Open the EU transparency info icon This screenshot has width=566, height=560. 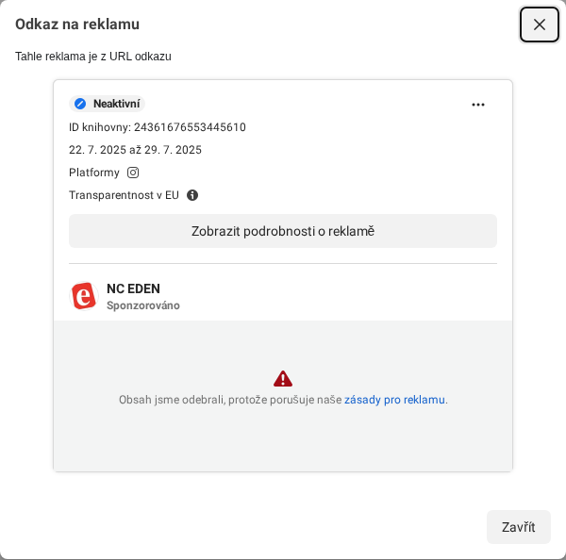point(192,195)
